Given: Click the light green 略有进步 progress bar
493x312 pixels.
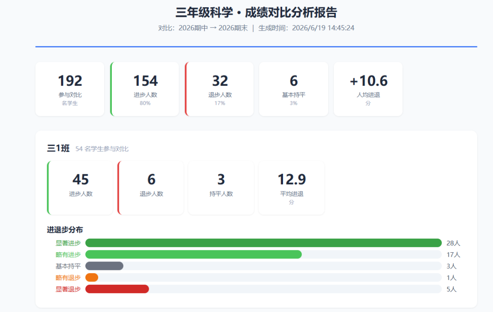Looking at the screenshot, I should click(x=194, y=255).
